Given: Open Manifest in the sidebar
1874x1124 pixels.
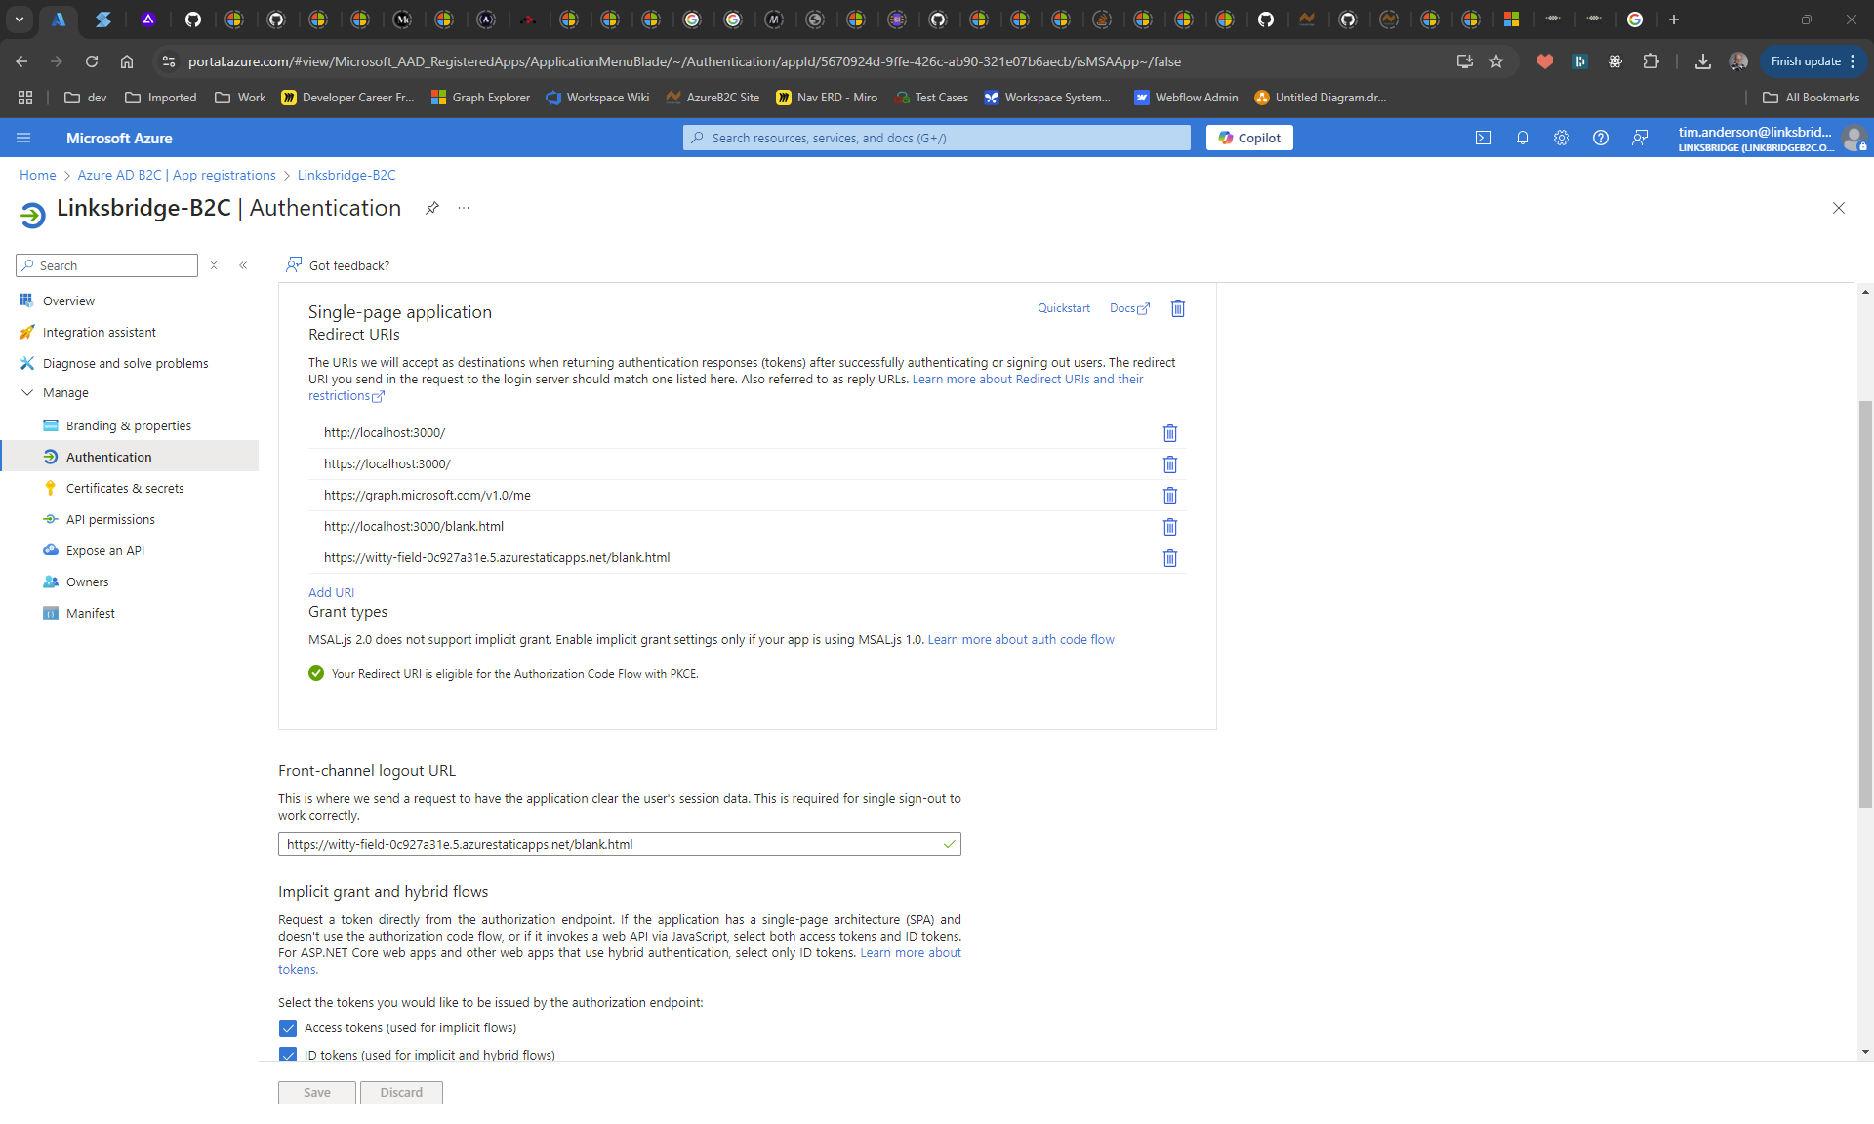Looking at the screenshot, I should [x=90, y=613].
